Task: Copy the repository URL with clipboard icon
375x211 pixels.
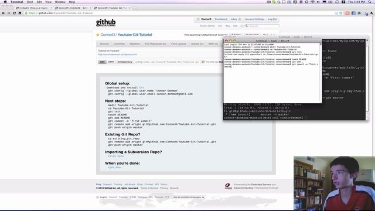Action: (x=203, y=62)
